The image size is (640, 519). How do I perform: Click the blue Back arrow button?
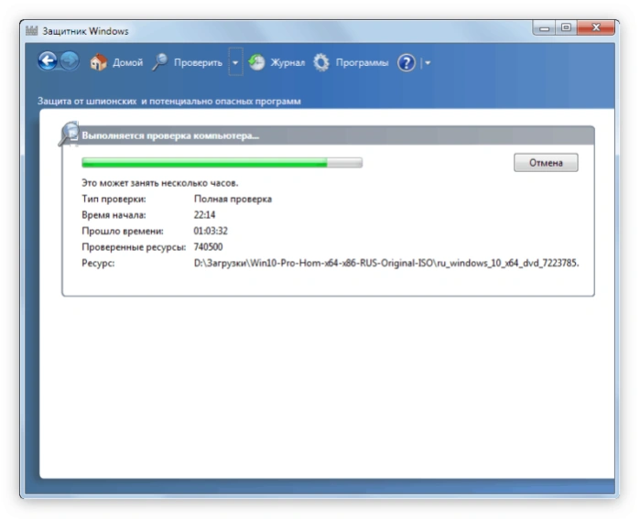(x=48, y=61)
